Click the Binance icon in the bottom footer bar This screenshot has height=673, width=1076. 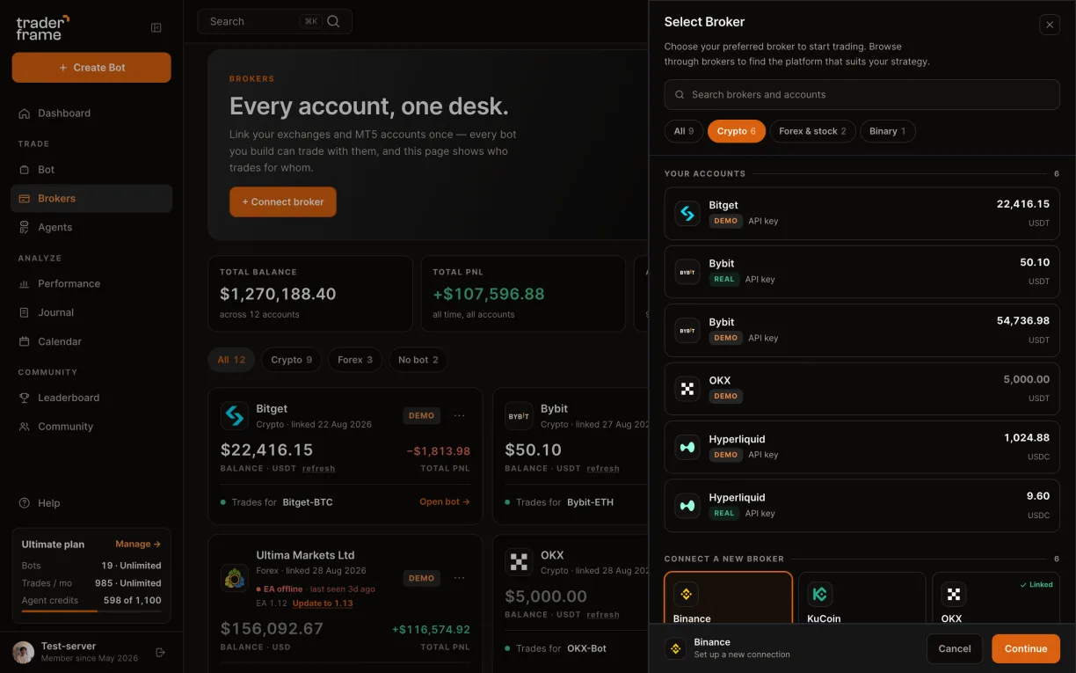[x=676, y=648]
